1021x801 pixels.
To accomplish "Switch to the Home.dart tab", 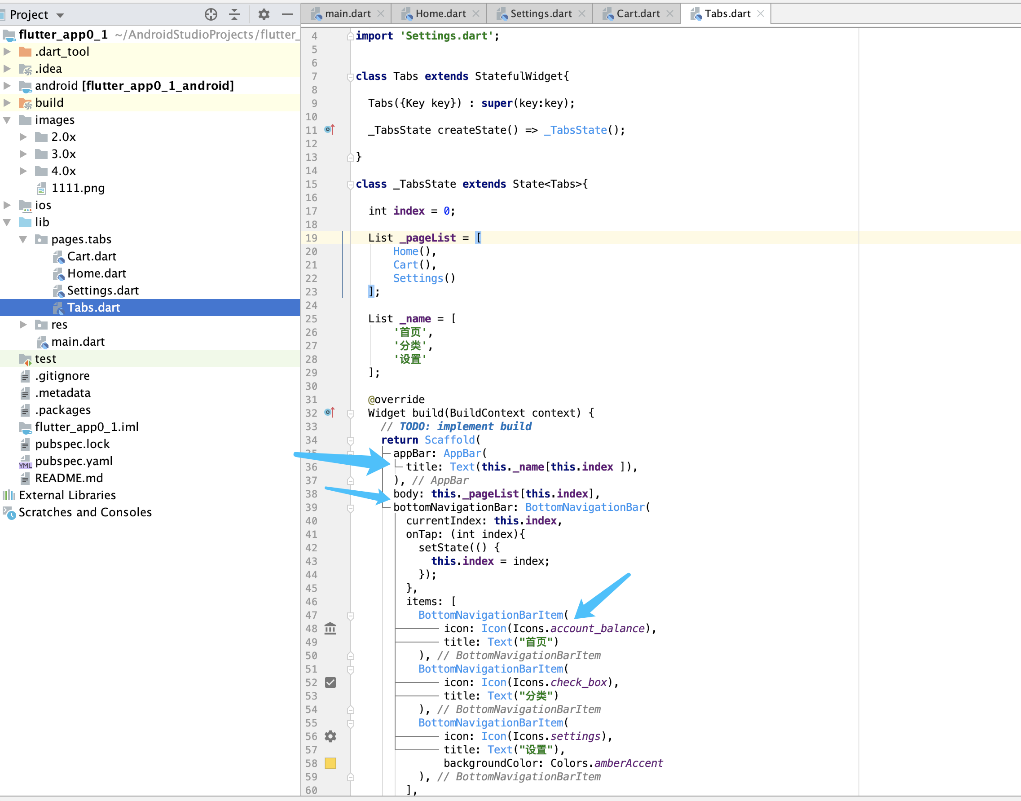I will [x=440, y=13].
